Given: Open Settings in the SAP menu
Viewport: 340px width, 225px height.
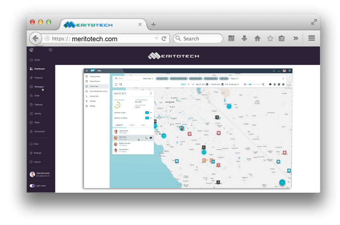Looking at the screenshot, I should (x=90, y=106).
